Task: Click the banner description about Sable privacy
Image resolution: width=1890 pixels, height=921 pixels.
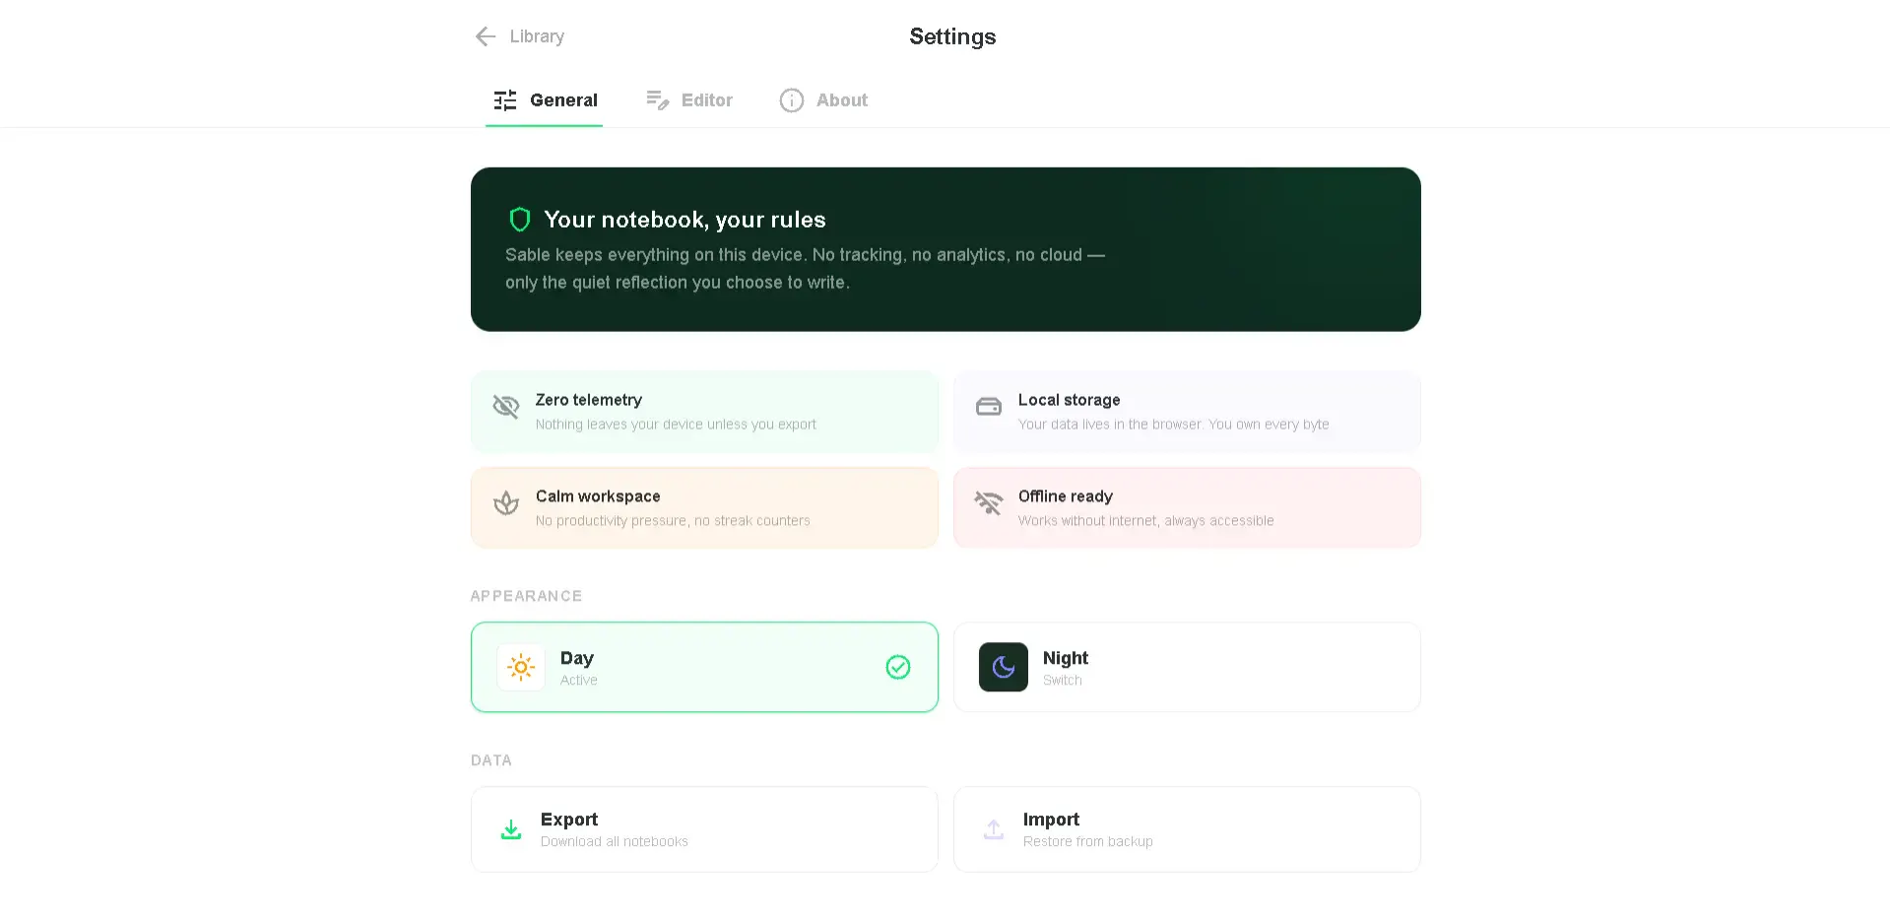Action: [x=805, y=269]
